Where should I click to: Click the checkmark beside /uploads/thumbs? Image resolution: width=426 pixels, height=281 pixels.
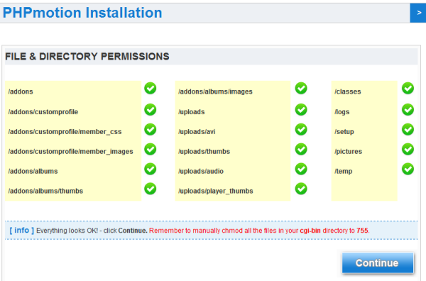[x=301, y=149]
